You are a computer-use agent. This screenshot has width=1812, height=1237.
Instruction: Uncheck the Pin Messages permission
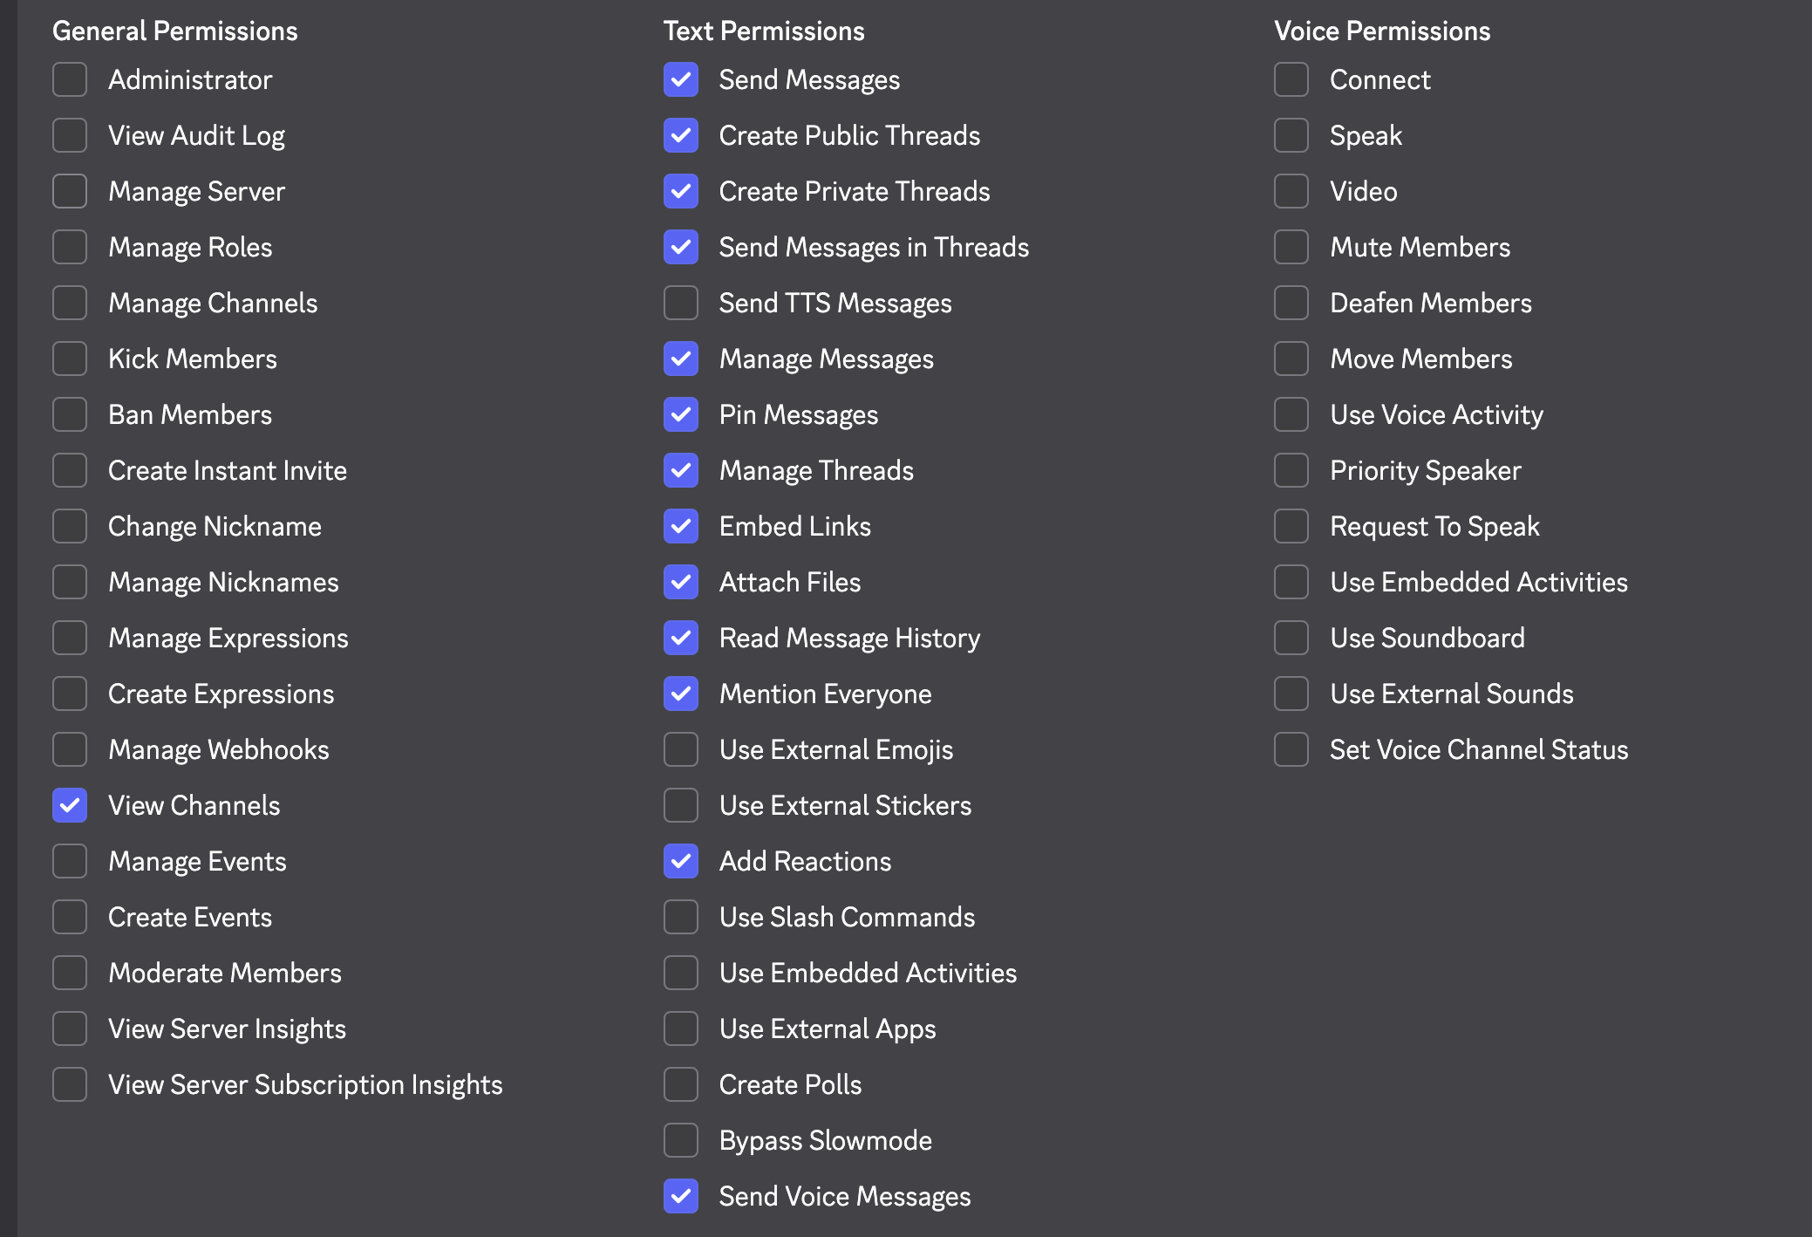(681, 414)
